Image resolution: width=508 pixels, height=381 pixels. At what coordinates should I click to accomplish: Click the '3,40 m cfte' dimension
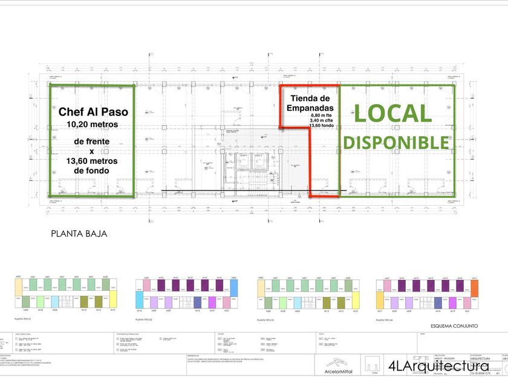pos(321,120)
